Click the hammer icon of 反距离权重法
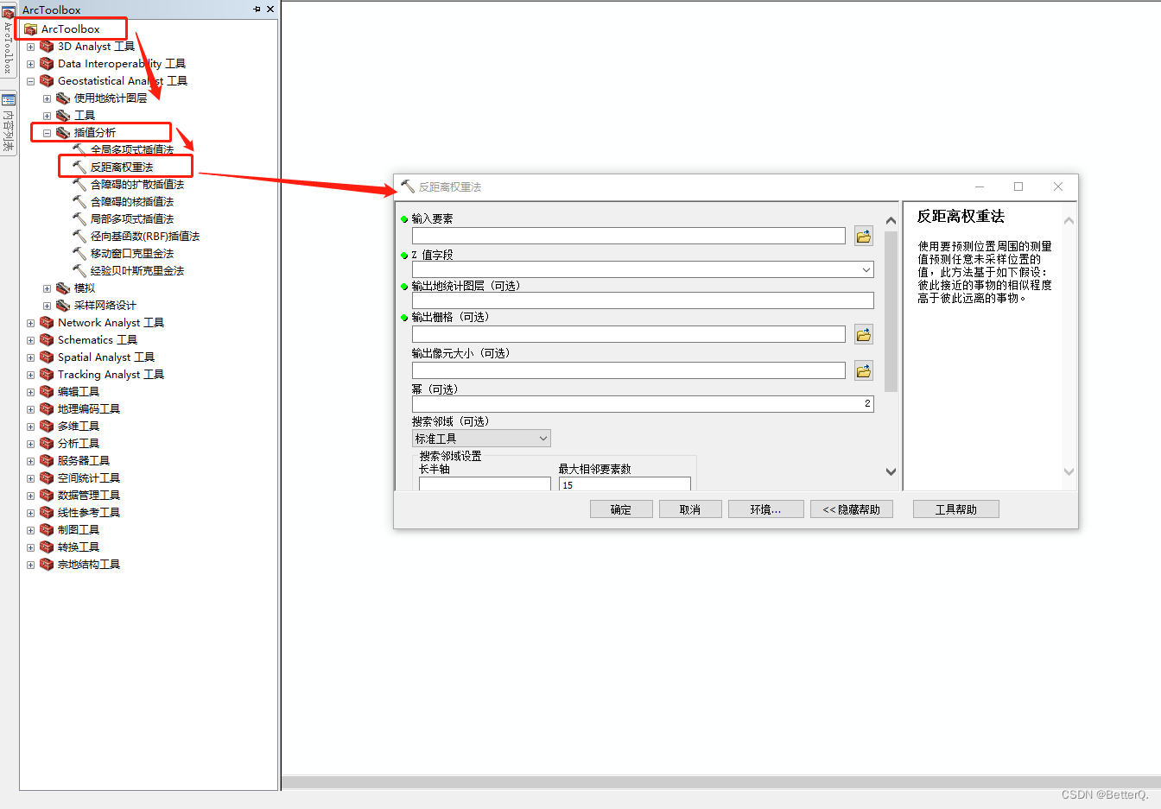Viewport: 1161px width, 809px height. (x=79, y=167)
